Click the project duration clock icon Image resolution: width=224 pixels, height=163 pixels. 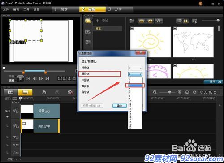[x=194, y=92]
